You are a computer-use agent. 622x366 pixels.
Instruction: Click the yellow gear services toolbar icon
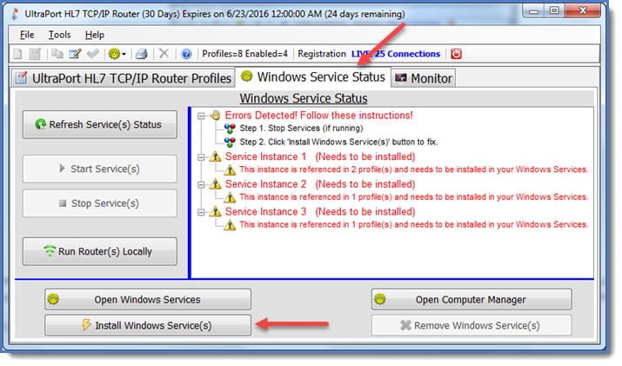tap(114, 54)
